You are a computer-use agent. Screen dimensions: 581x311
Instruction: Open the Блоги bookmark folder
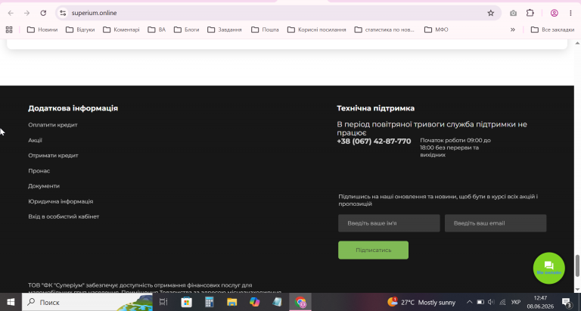[x=186, y=30]
